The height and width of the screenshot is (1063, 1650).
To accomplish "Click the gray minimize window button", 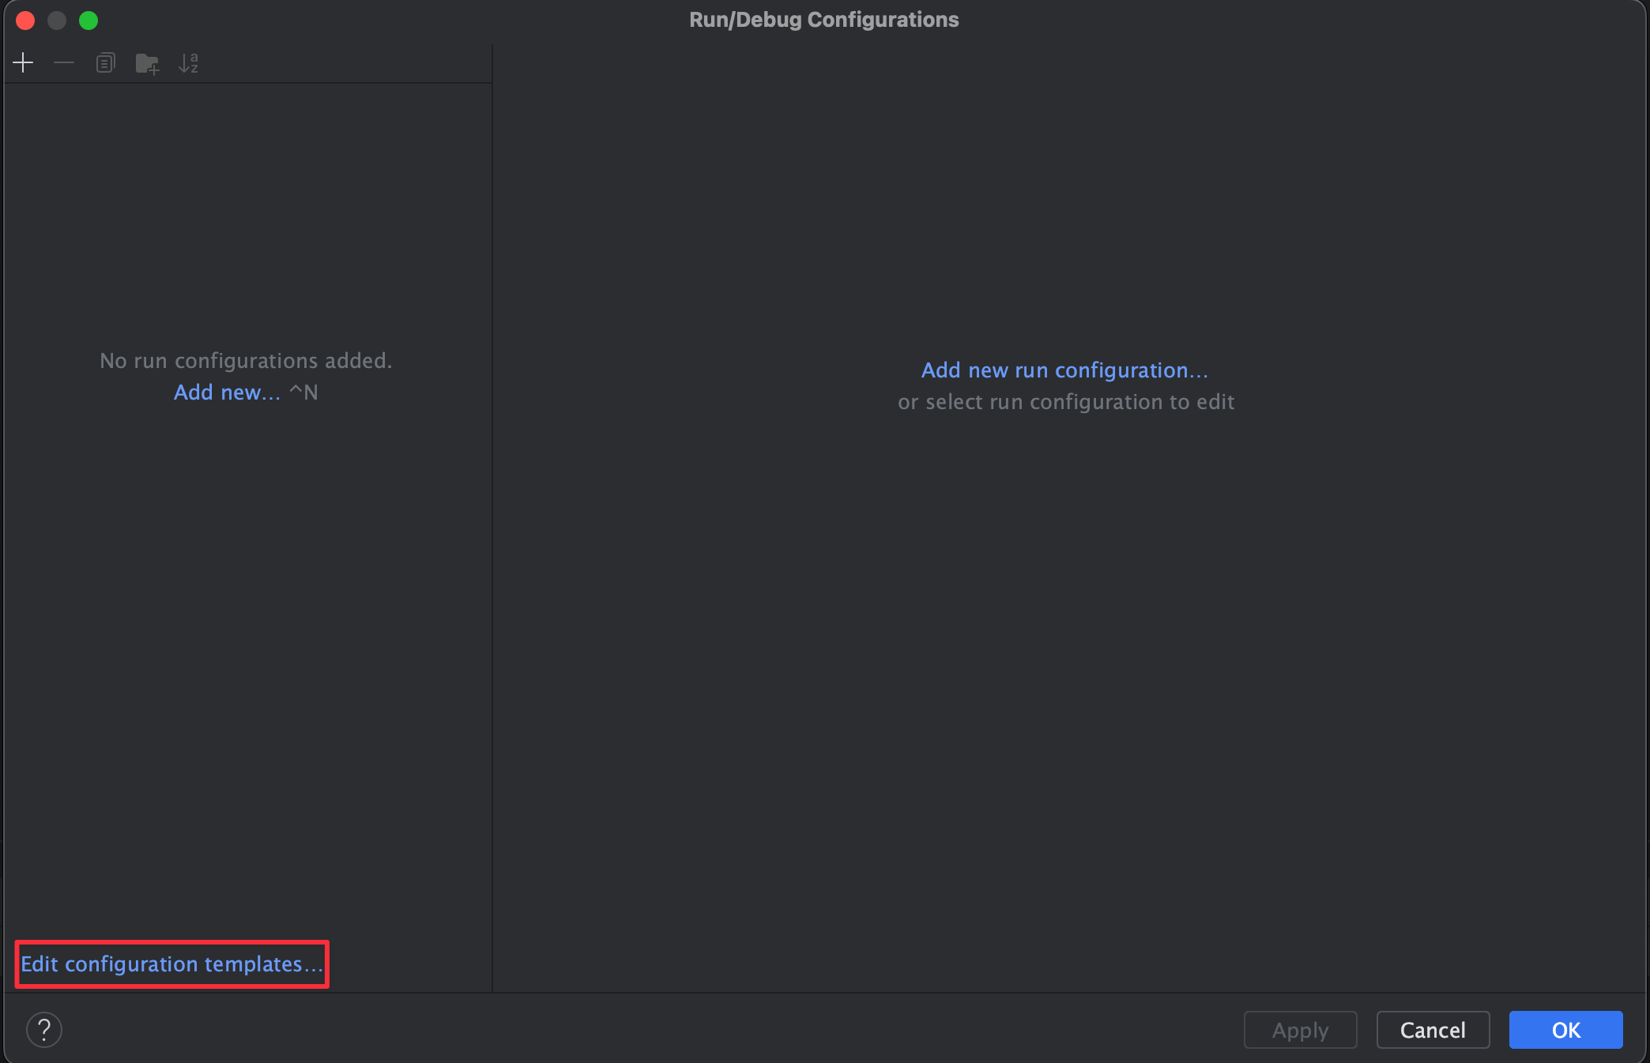I will (x=57, y=21).
